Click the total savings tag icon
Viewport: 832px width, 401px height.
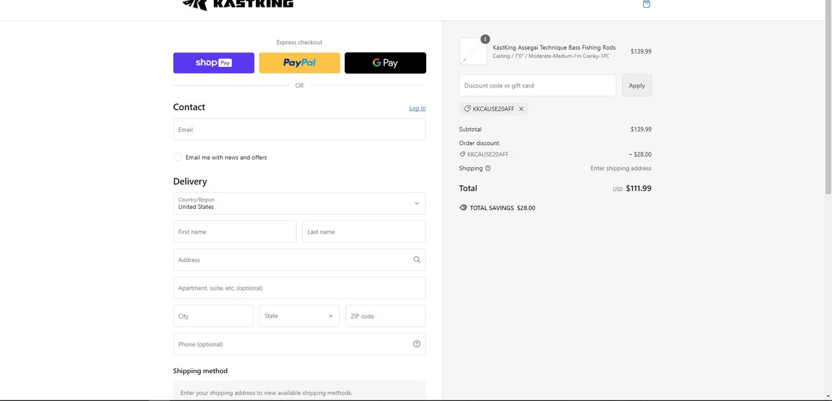[463, 208]
